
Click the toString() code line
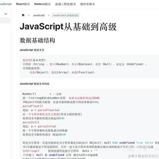coord(60,151)
